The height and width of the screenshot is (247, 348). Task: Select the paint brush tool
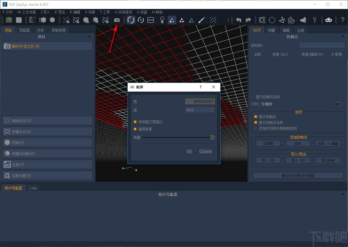point(201,20)
